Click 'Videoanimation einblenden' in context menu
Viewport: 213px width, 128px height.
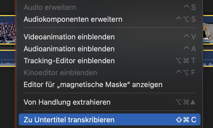point(69,37)
